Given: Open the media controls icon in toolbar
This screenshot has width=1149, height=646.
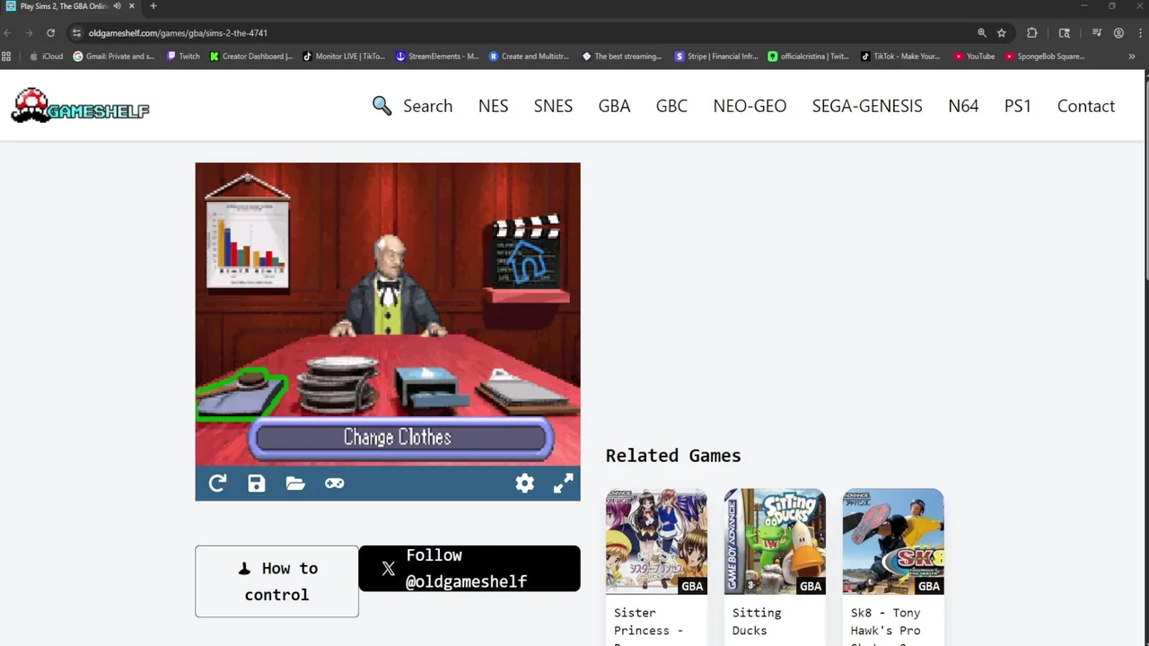Looking at the screenshot, I should pyautogui.click(x=1097, y=33).
